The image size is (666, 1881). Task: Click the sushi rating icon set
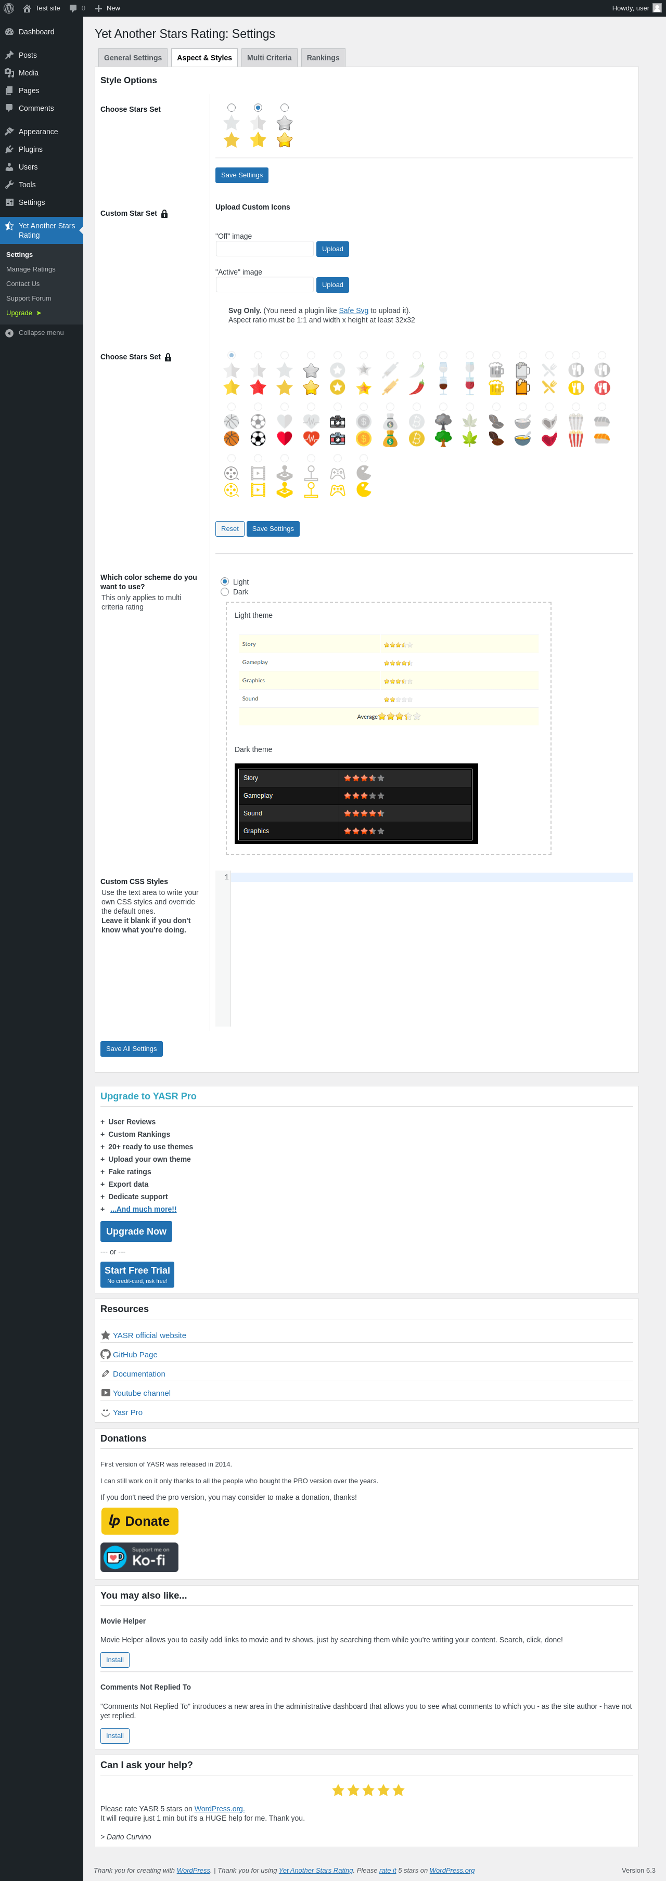point(601,430)
